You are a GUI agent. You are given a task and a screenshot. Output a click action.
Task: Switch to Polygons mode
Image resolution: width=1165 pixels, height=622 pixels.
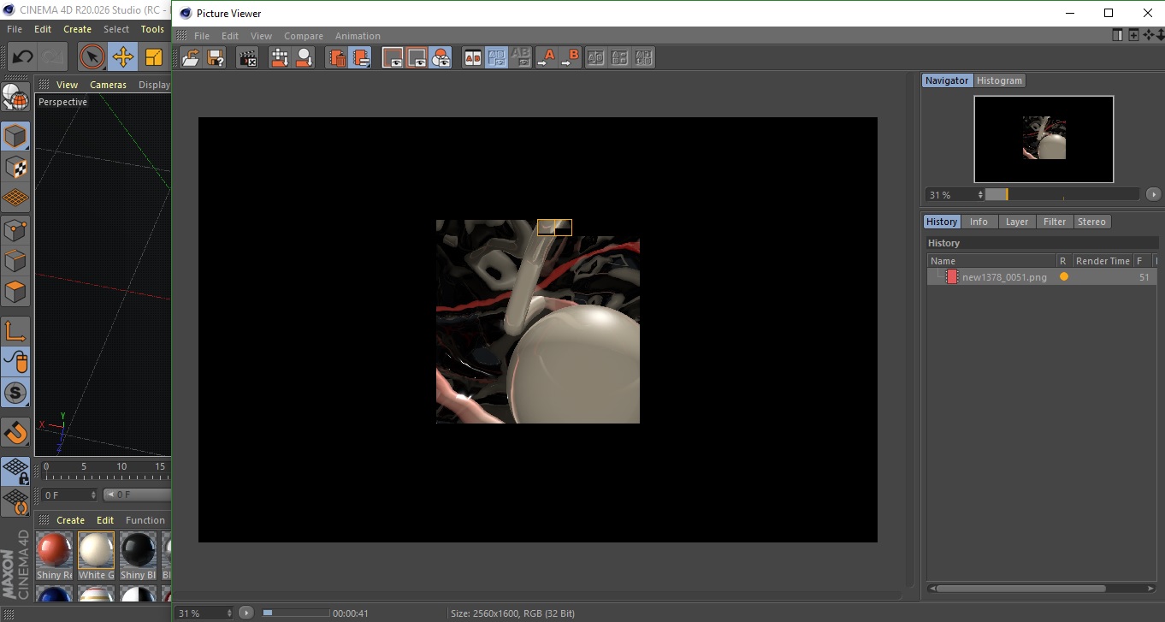click(15, 292)
